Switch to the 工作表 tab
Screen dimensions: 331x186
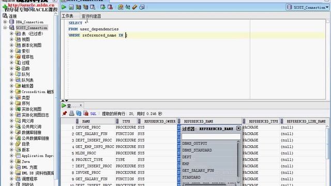pos(67,16)
